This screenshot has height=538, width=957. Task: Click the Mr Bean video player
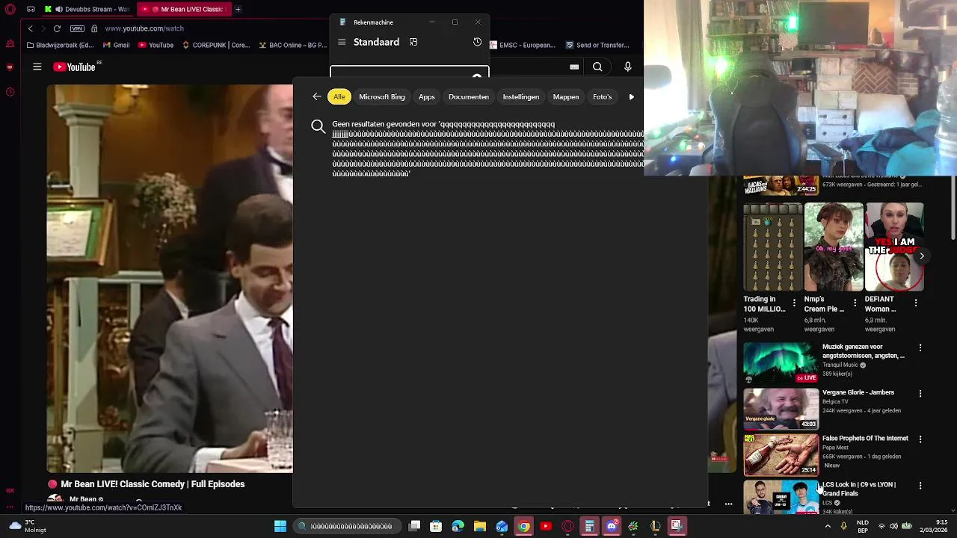point(170,278)
